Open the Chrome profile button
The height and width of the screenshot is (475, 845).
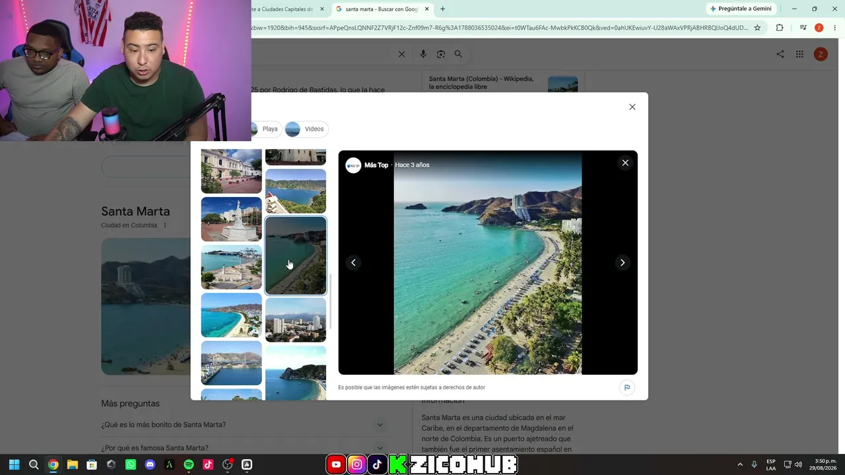819,28
